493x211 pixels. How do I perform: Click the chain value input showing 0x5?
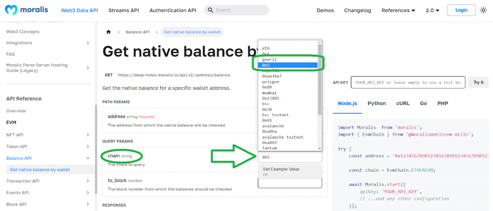[x=290, y=157]
